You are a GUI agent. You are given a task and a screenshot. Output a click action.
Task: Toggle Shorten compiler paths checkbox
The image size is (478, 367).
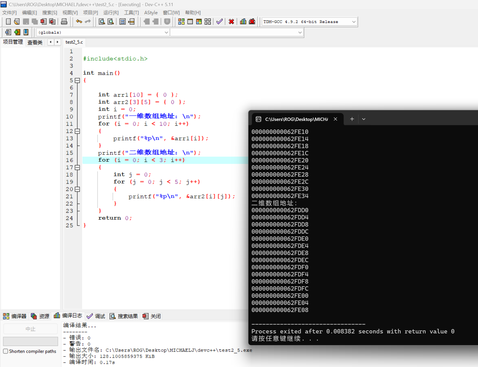6,351
